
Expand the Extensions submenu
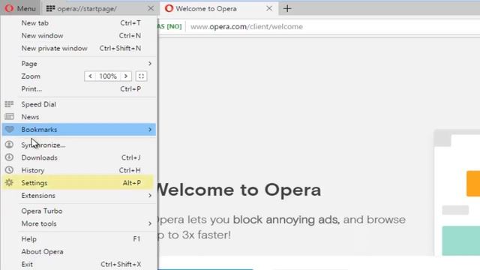click(x=79, y=195)
